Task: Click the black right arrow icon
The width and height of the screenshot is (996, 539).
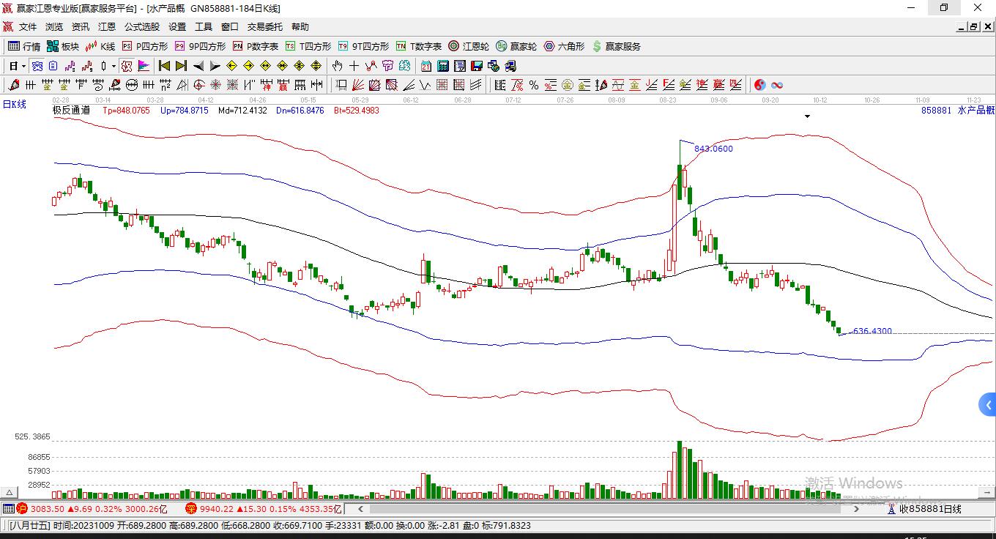Action: click(215, 66)
